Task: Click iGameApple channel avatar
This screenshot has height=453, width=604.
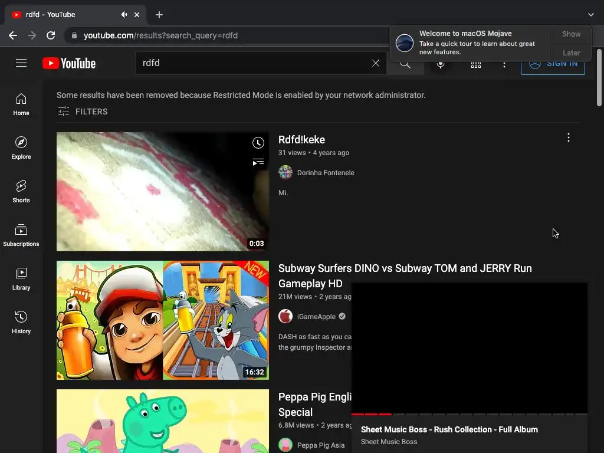Action: 285,317
